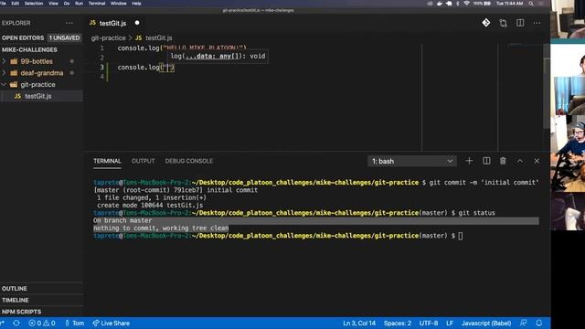
Task: Open the source control git icon in editor toolbar
Action: 485,23
